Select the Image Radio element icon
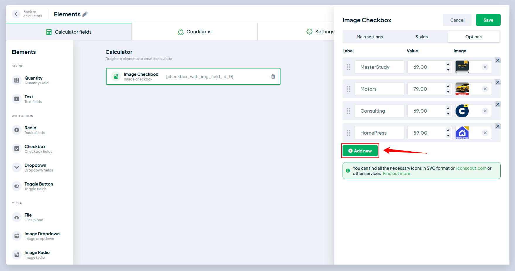Screen dimensions: 515x271 point(17,255)
